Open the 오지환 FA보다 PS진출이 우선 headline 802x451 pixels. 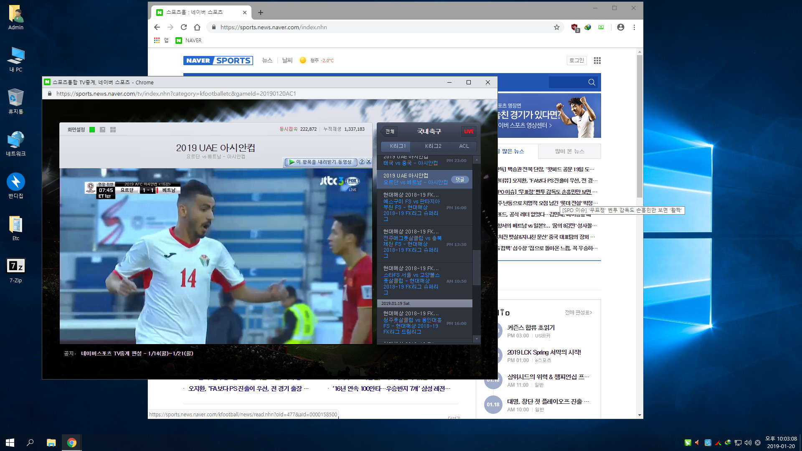[248, 389]
